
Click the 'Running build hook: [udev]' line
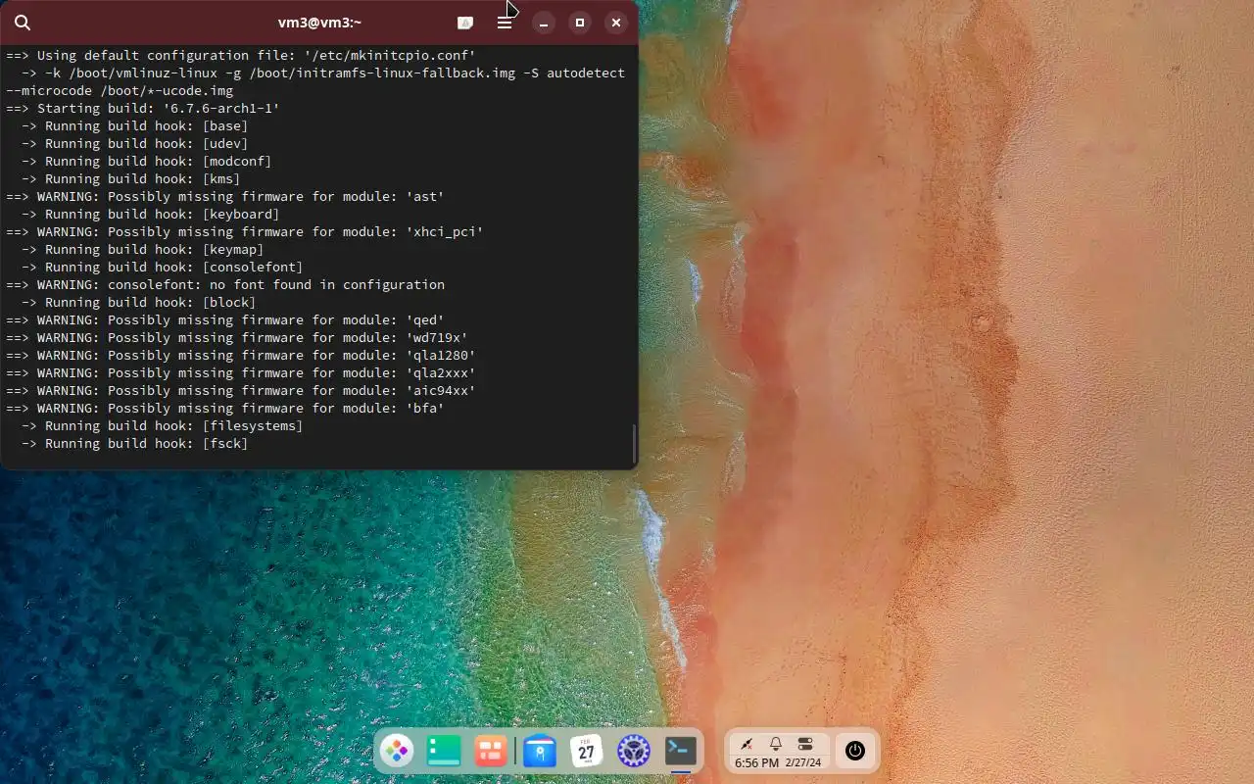click(x=135, y=144)
